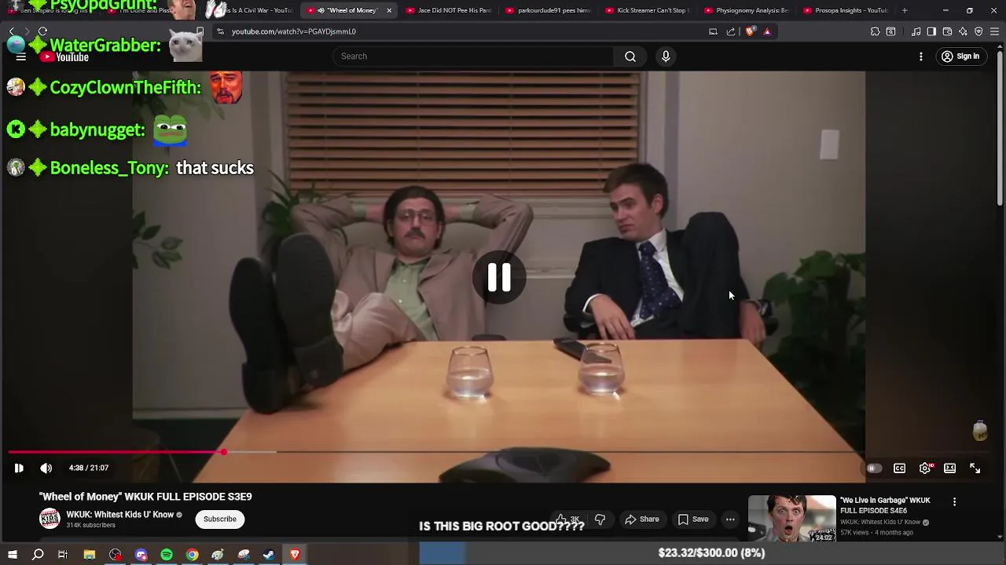The height and width of the screenshot is (565, 1006).
Task: Click the share page icon in address bar
Action: [x=731, y=31]
